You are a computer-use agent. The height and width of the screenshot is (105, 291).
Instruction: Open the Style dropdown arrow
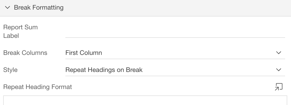(x=279, y=70)
